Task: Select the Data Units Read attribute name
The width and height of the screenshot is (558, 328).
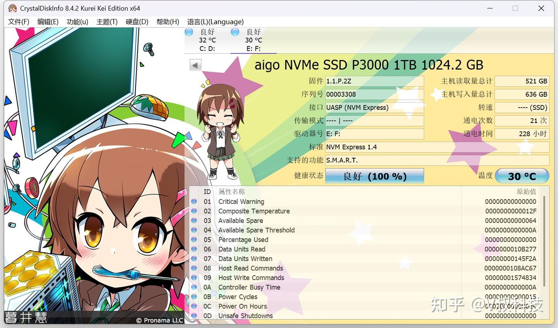Action: (242, 249)
